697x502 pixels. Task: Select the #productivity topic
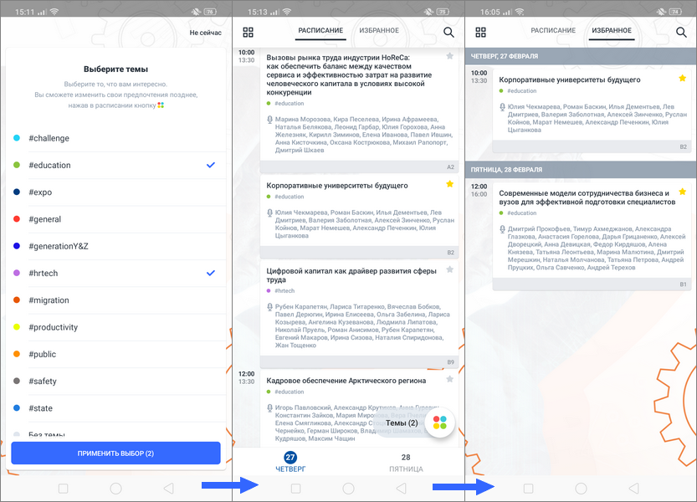click(x=115, y=327)
